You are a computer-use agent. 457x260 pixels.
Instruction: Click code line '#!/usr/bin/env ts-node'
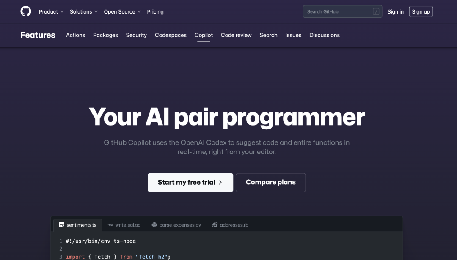pyautogui.click(x=101, y=241)
